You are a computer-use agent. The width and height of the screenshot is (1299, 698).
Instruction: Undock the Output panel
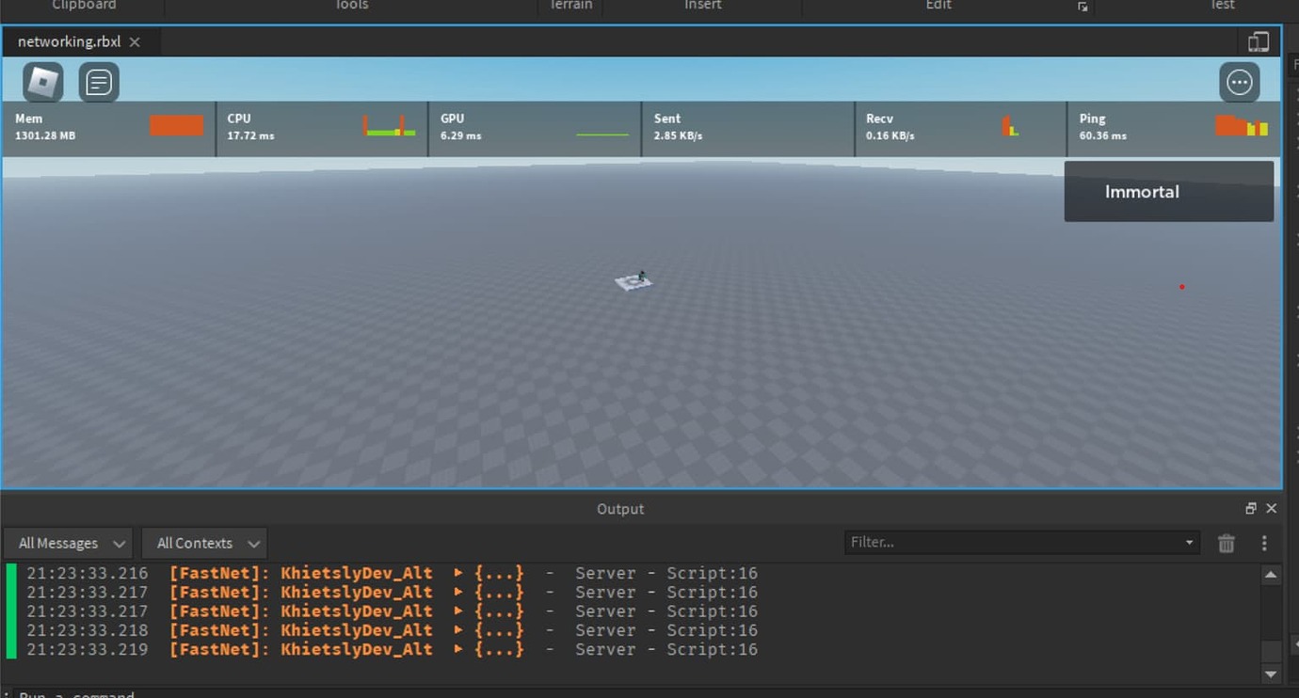pos(1250,508)
